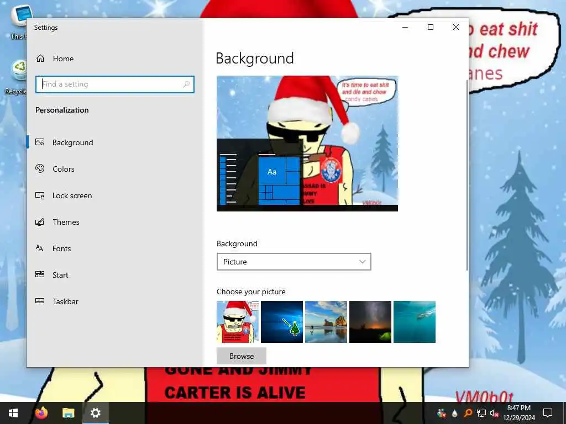This screenshot has height=424, width=566.
Task: Choose the Windows logo with Christmas tree thumbnail
Action: click(x=282, y=322)
